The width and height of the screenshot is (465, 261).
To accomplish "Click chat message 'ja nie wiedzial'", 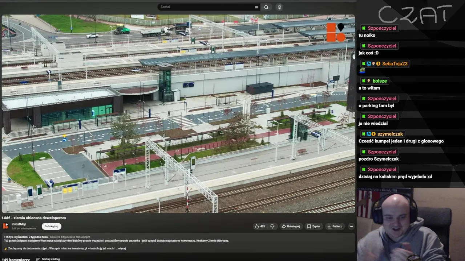I will point(373,124).
